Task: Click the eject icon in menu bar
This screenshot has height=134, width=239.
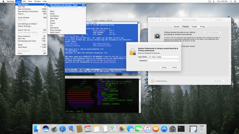Action: point(213,1)
